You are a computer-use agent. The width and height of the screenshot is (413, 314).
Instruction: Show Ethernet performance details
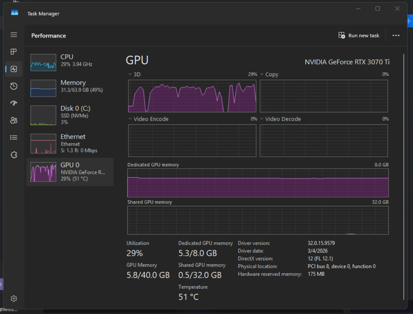[x=70, y=143]
